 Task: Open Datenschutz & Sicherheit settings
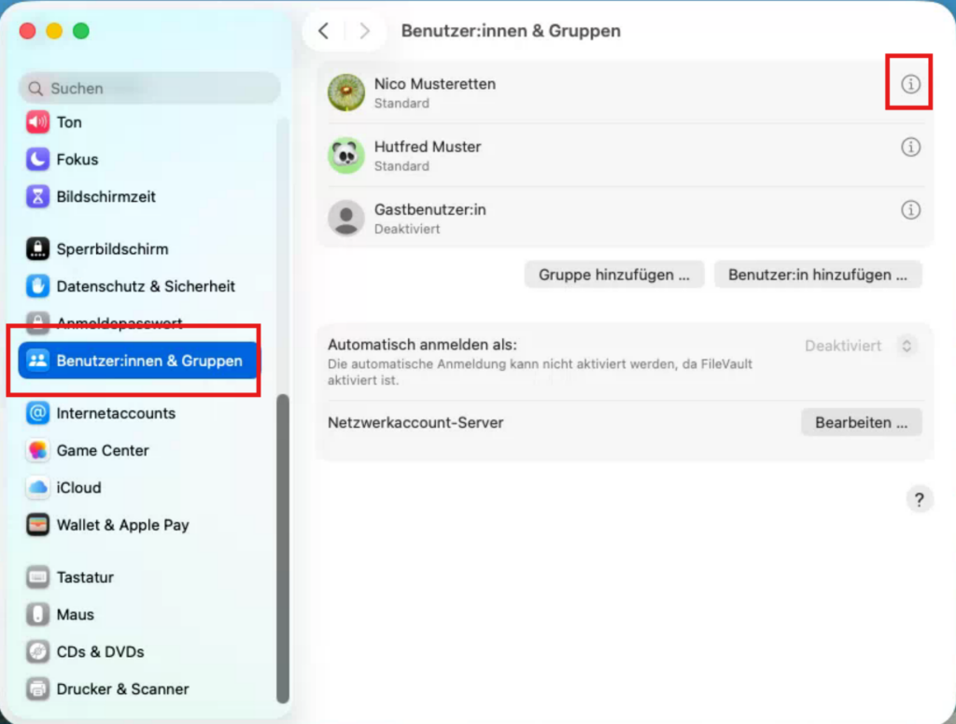(147, 286)
